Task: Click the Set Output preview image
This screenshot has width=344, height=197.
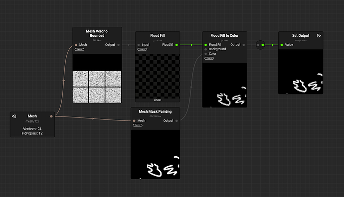Action: click(301, 72)
